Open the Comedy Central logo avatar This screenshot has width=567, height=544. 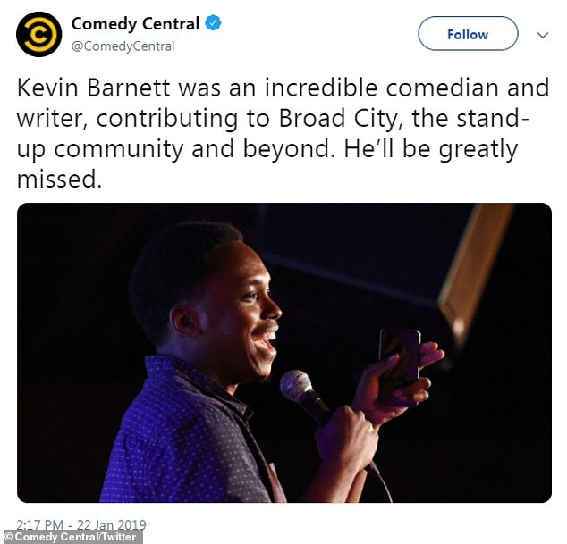pyautogui.click(x=39, y=34)
